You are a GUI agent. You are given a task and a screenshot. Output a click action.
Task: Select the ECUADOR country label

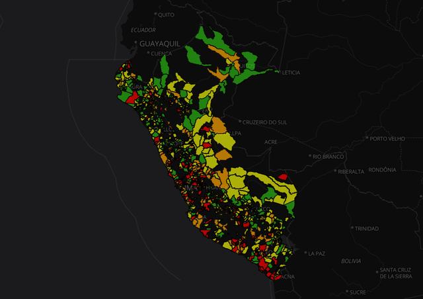pyautogui.click(x=143, y=30)
